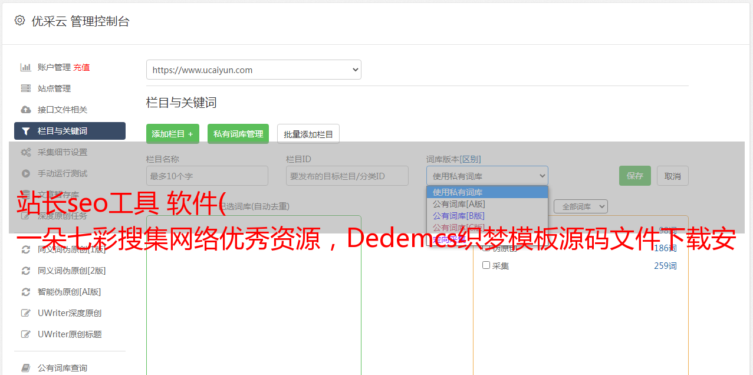This screenshot has width=753, height=375.
Task: Click the edit icon beside UWriter原创标题
Action: point(26,334)
